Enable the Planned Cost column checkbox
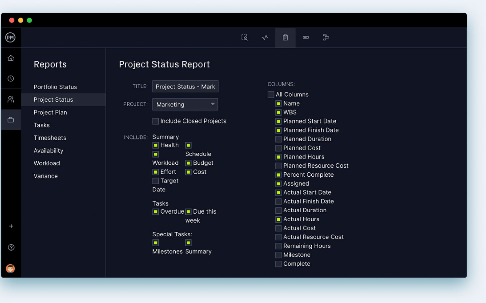This screenshot has width=486, height=303. pos(278,148)
